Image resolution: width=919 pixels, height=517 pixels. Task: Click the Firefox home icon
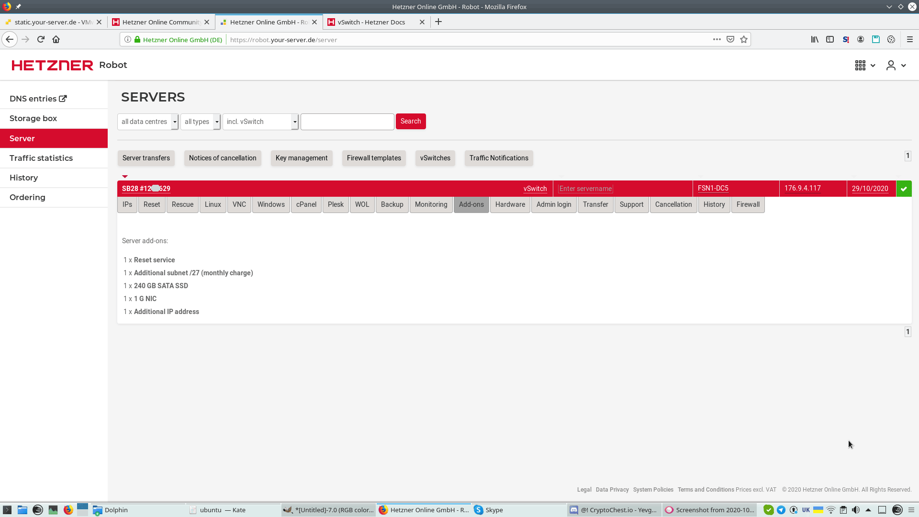pos(56,39)
